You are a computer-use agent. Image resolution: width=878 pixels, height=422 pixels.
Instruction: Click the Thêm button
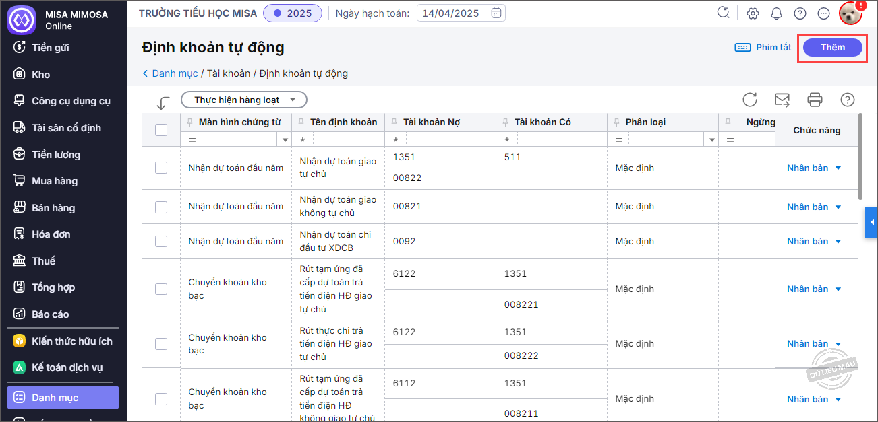832,47
